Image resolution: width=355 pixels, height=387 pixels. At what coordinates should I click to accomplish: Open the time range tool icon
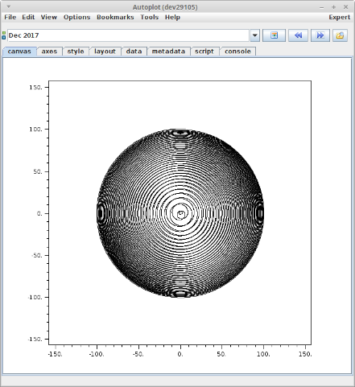(x=274, y=35)
